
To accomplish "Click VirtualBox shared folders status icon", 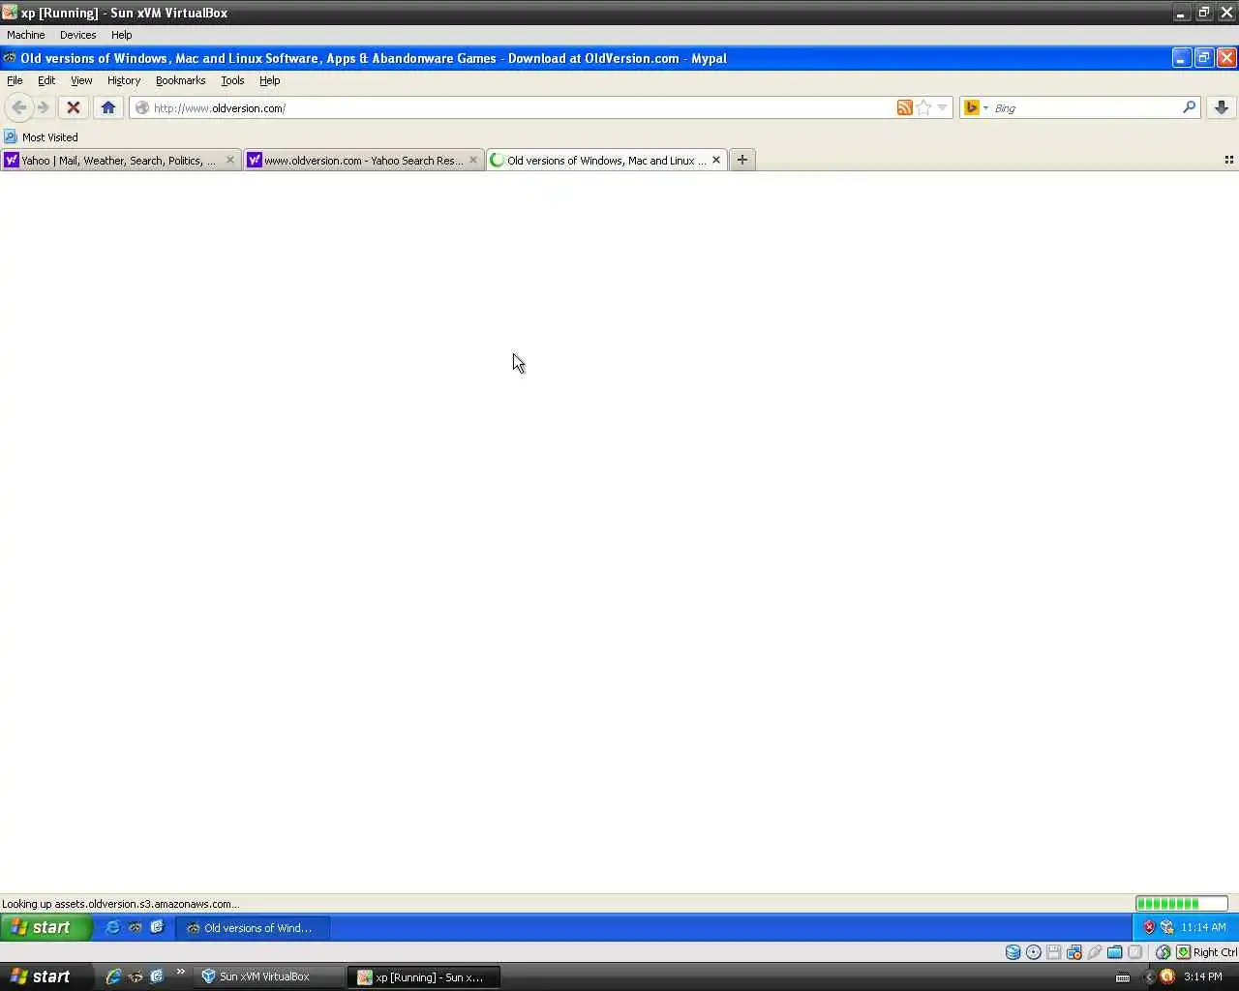I will 1114,952.
